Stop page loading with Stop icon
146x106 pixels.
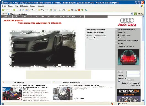[20, 10]
